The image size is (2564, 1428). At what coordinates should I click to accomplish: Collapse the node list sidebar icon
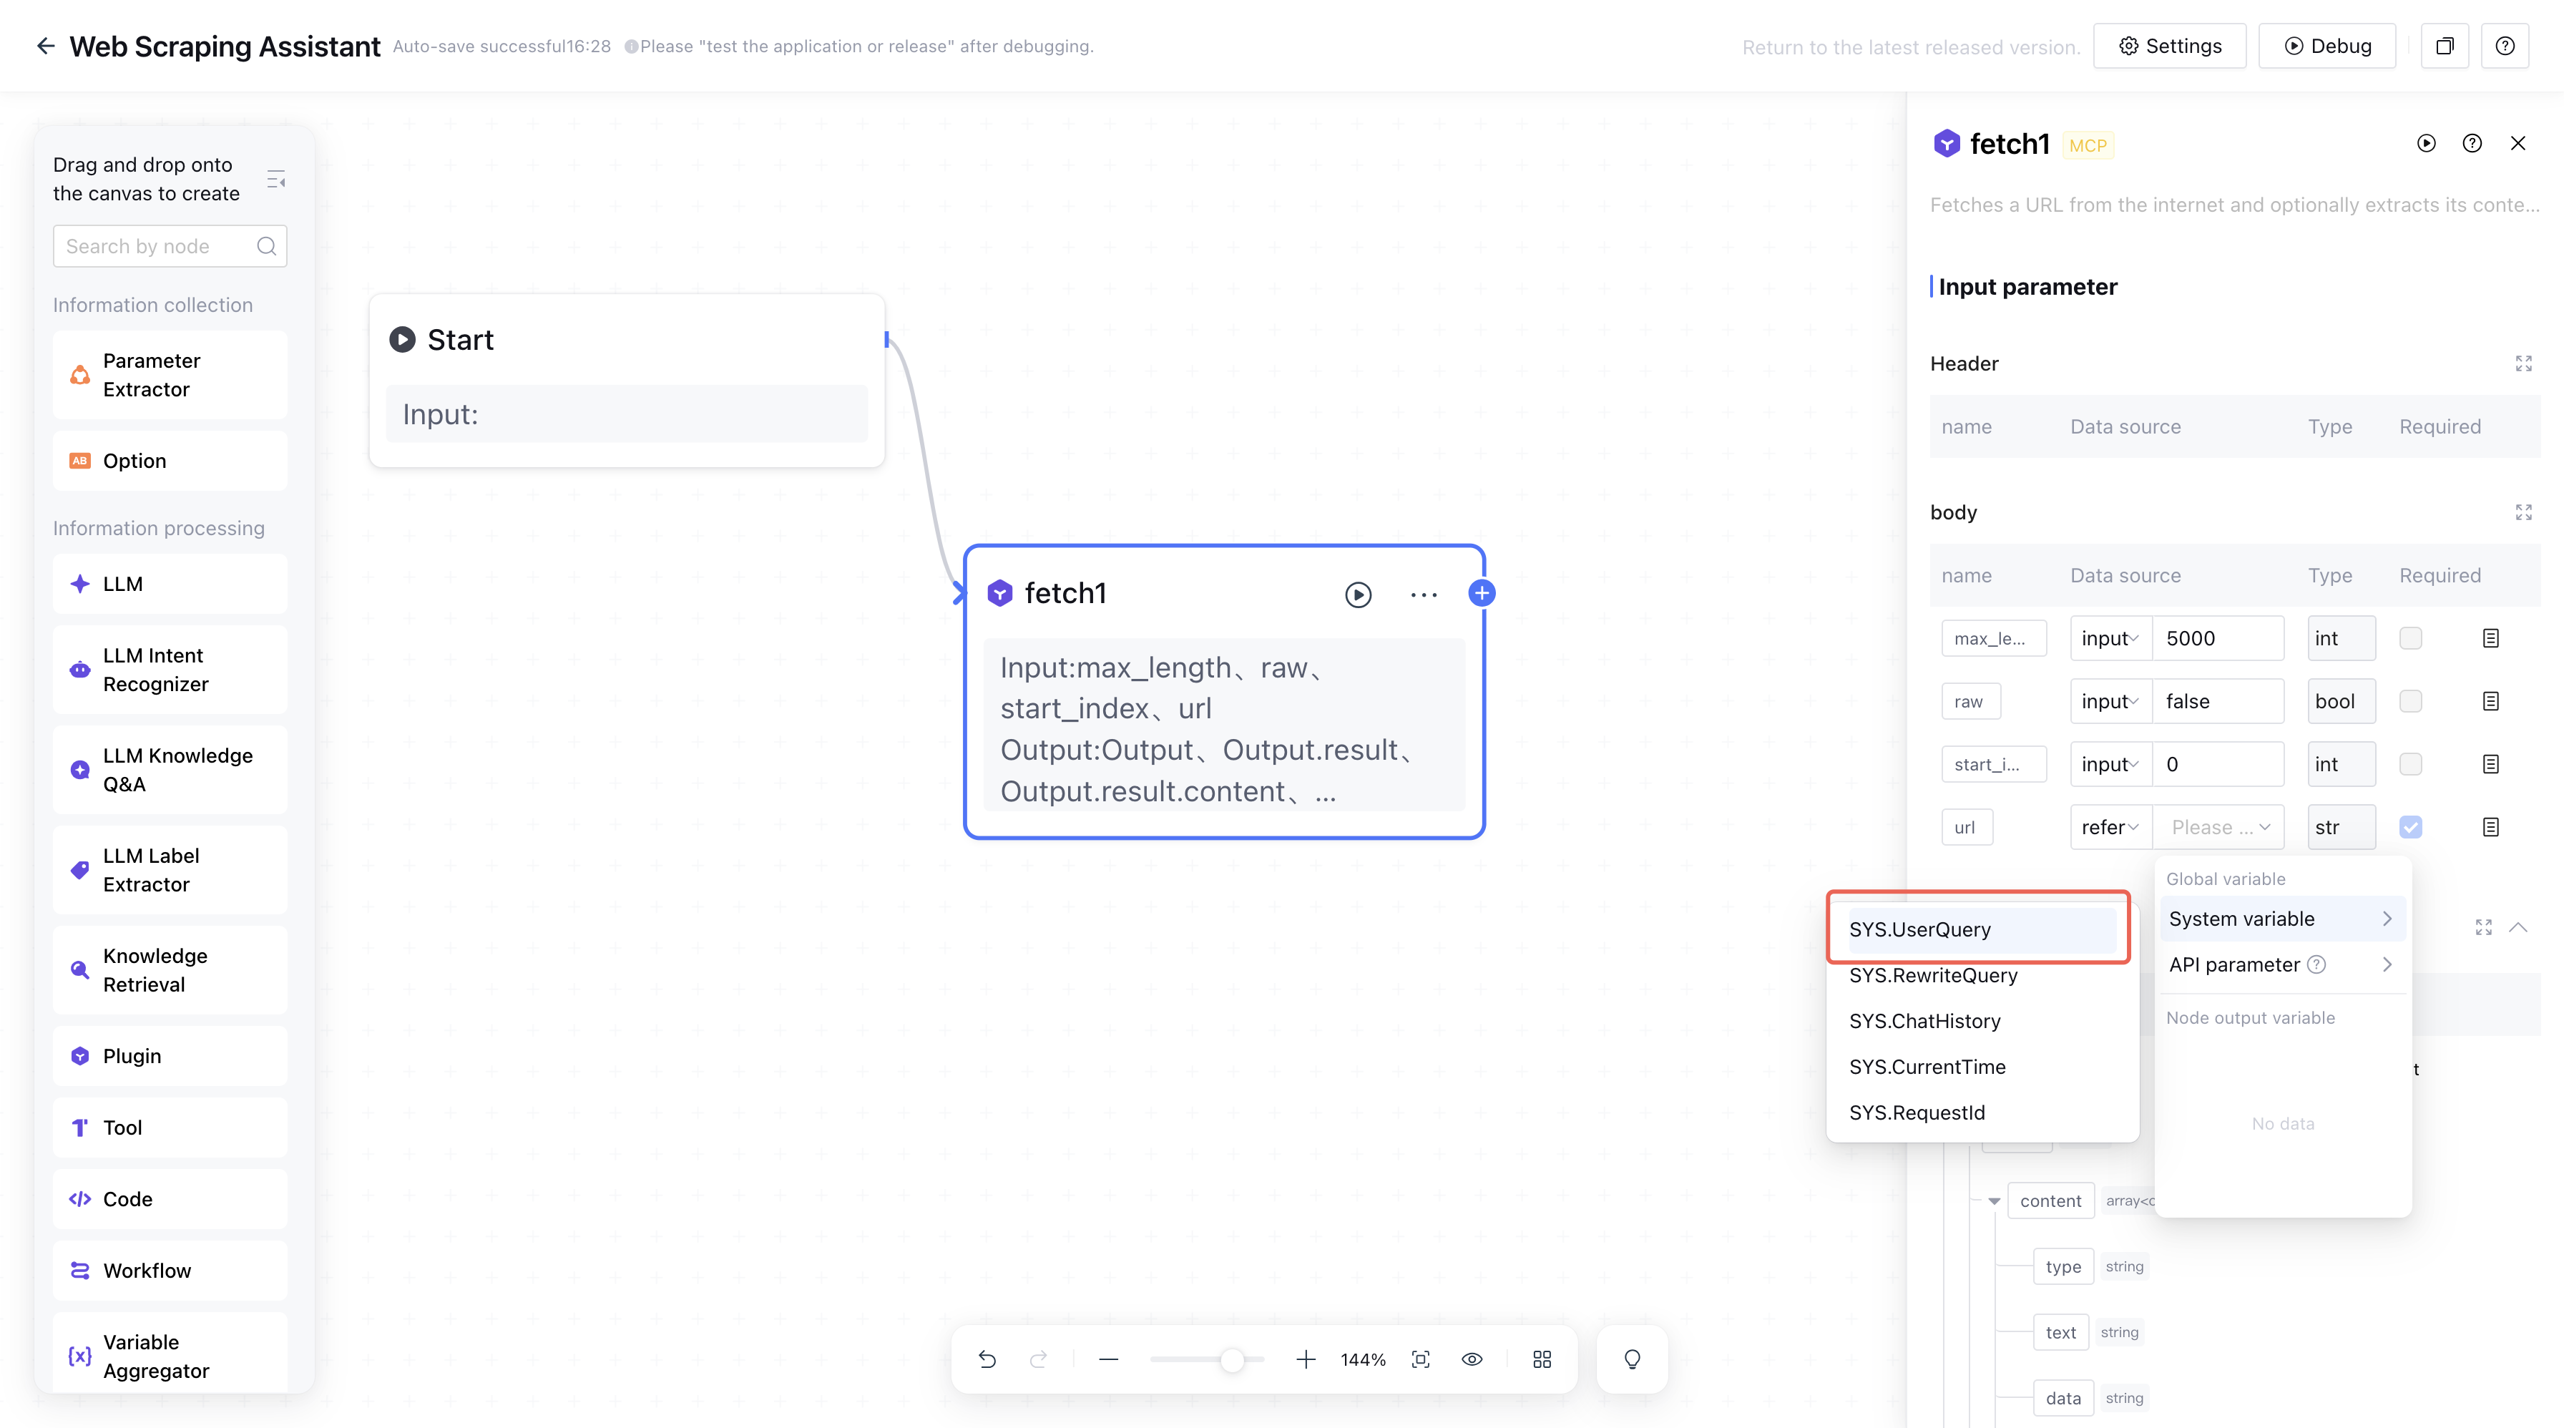click(x=275, y=179)
